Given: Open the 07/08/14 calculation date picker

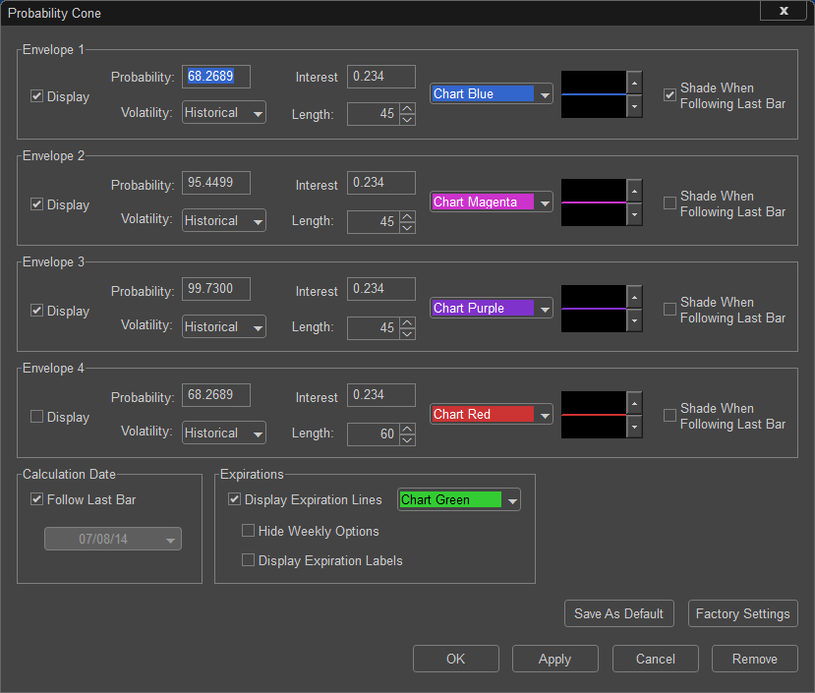Looking at the screenshot, I should 113,539.
